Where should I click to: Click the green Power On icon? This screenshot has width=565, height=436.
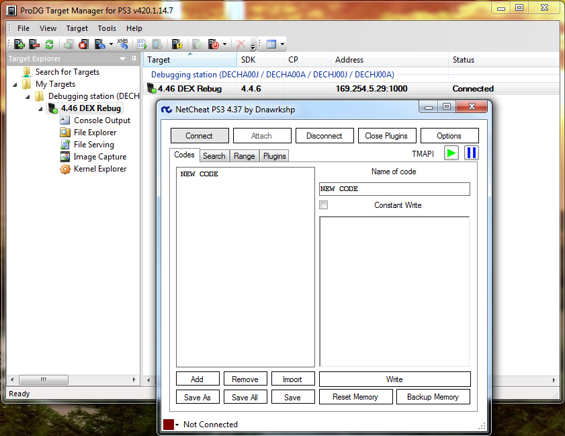point(198,44)
